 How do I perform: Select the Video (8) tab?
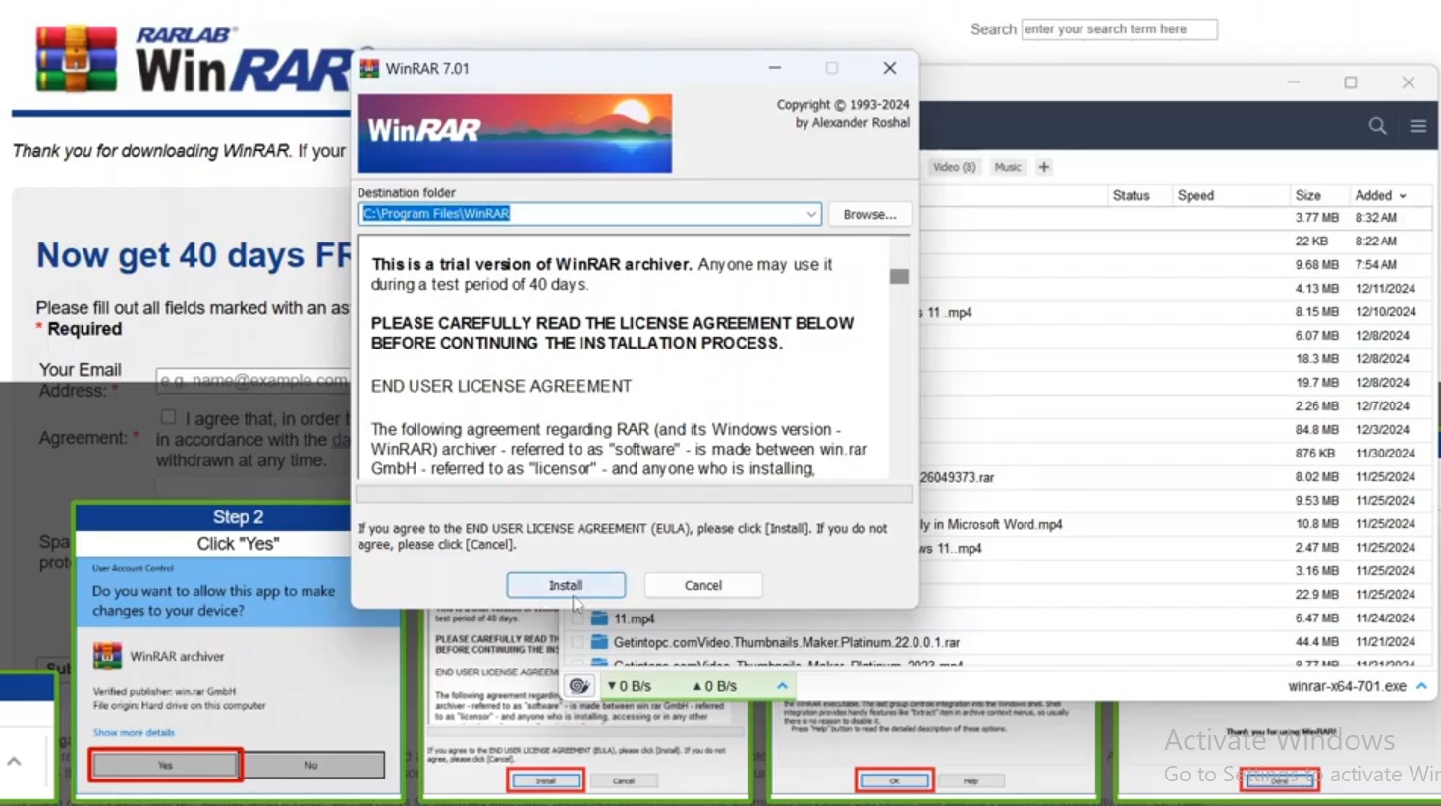pos(954,167)
